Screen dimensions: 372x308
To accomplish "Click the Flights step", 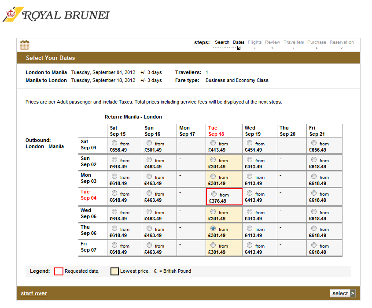I will pos(254,42).
